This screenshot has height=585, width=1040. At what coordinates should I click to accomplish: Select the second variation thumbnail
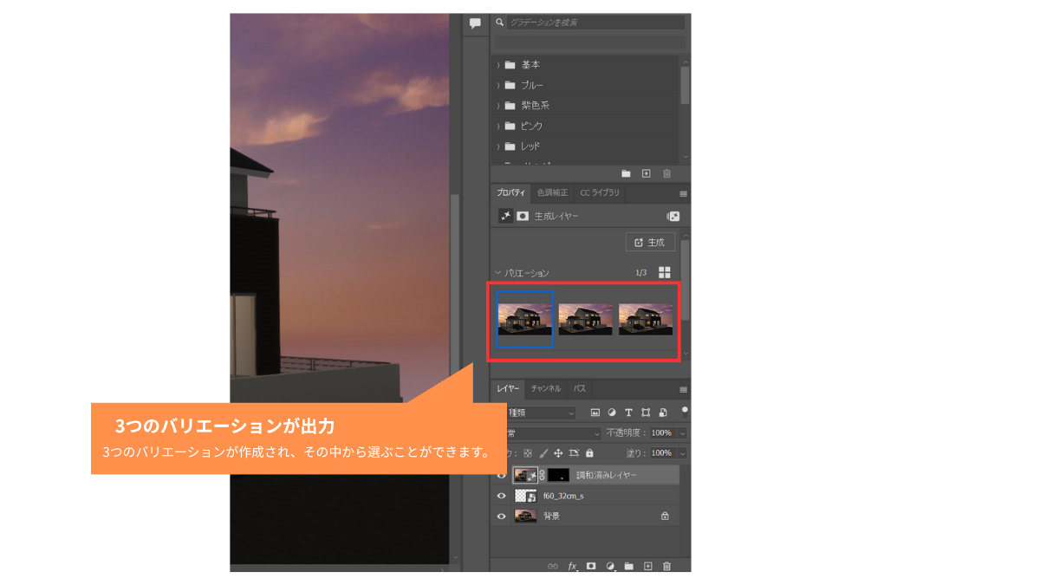[x=585, y=319]
